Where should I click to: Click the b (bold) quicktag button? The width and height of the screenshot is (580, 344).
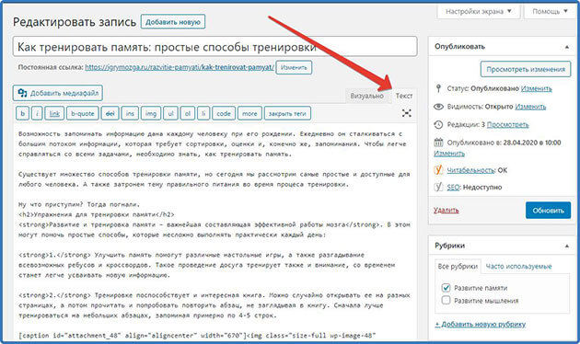point(23,113)
